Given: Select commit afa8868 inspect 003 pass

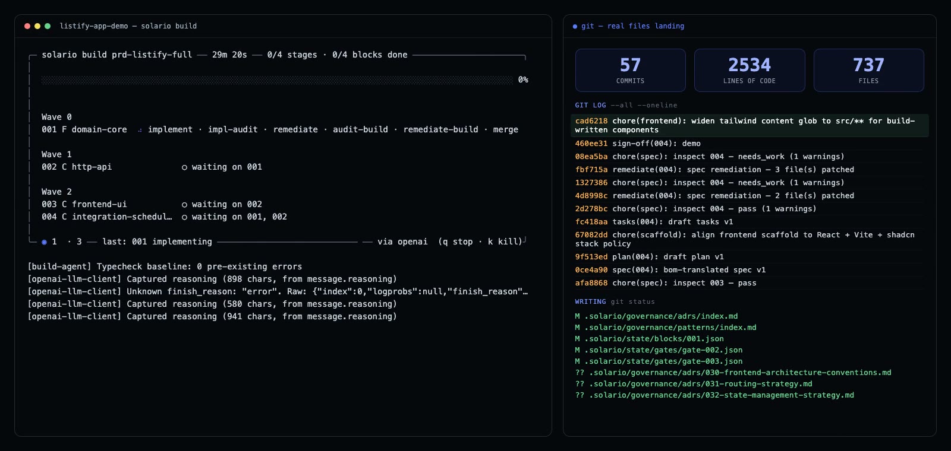Looking at the screenshot, I should (x=750, y=283).
